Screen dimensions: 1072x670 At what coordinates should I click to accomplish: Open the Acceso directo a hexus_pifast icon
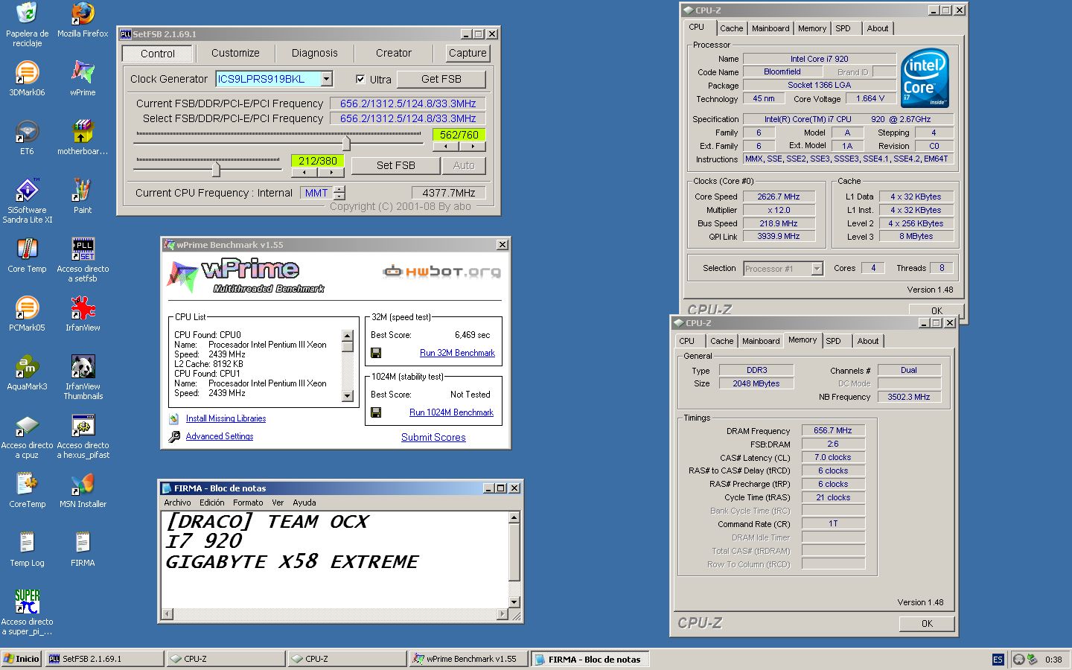click(x=83, y=425)
